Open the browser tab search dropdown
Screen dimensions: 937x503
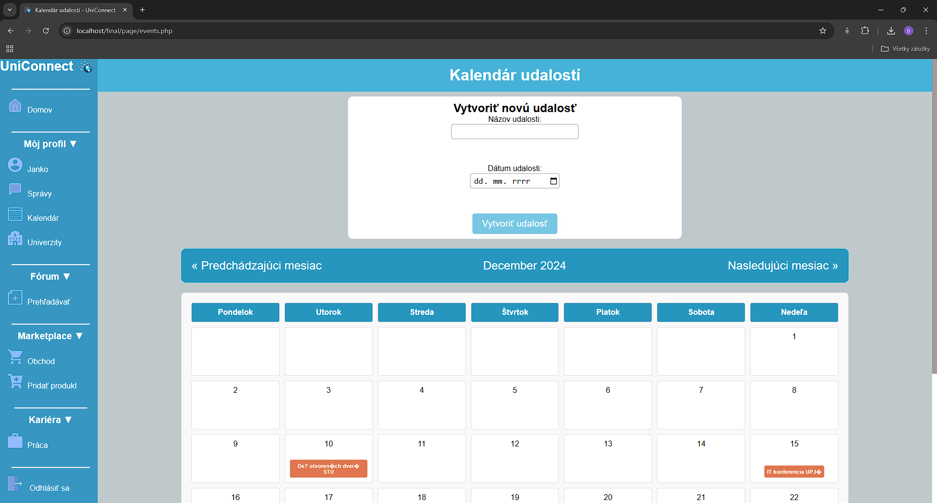[x=9, y=10]
